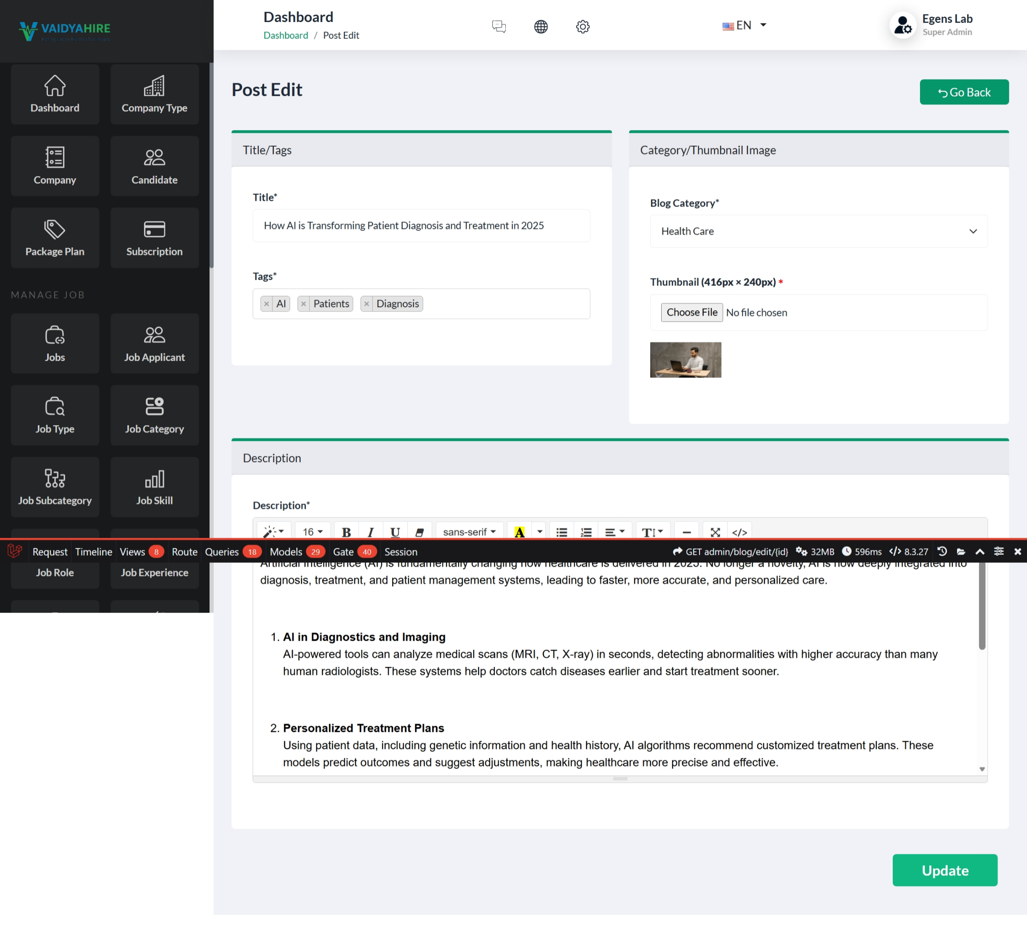Apply yellow highlight text color swatch
This screenshot has height=936, width=1027.
coord(519,532)
